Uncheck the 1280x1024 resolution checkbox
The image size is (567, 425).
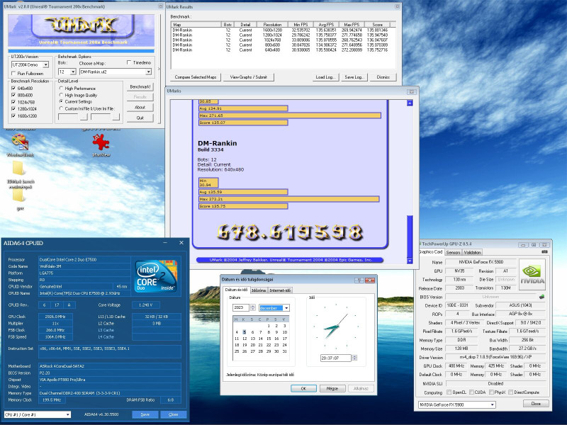[x=13, y=109]
